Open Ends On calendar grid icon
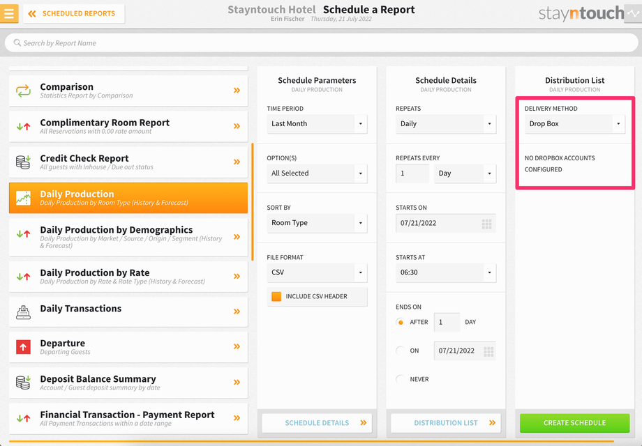Screen dimensions: 642x446 click(x=488, y=351)
